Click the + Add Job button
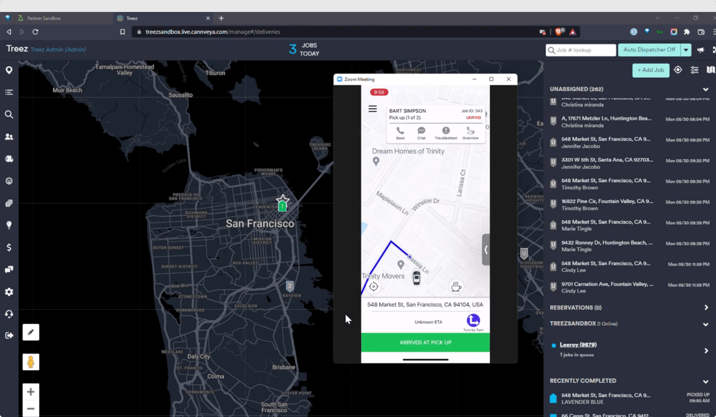This screenshot has width=716, height=417. (x=651, y=70)
